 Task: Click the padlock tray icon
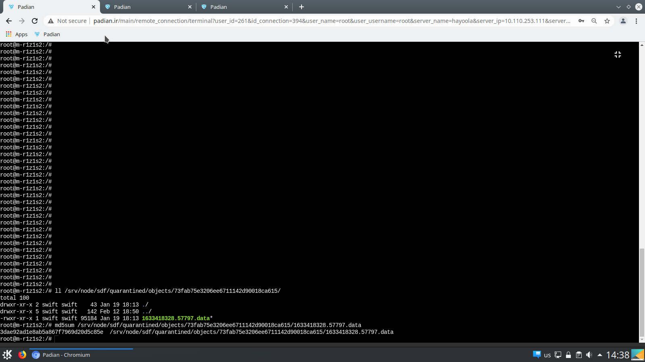click(x=568, y=355)
